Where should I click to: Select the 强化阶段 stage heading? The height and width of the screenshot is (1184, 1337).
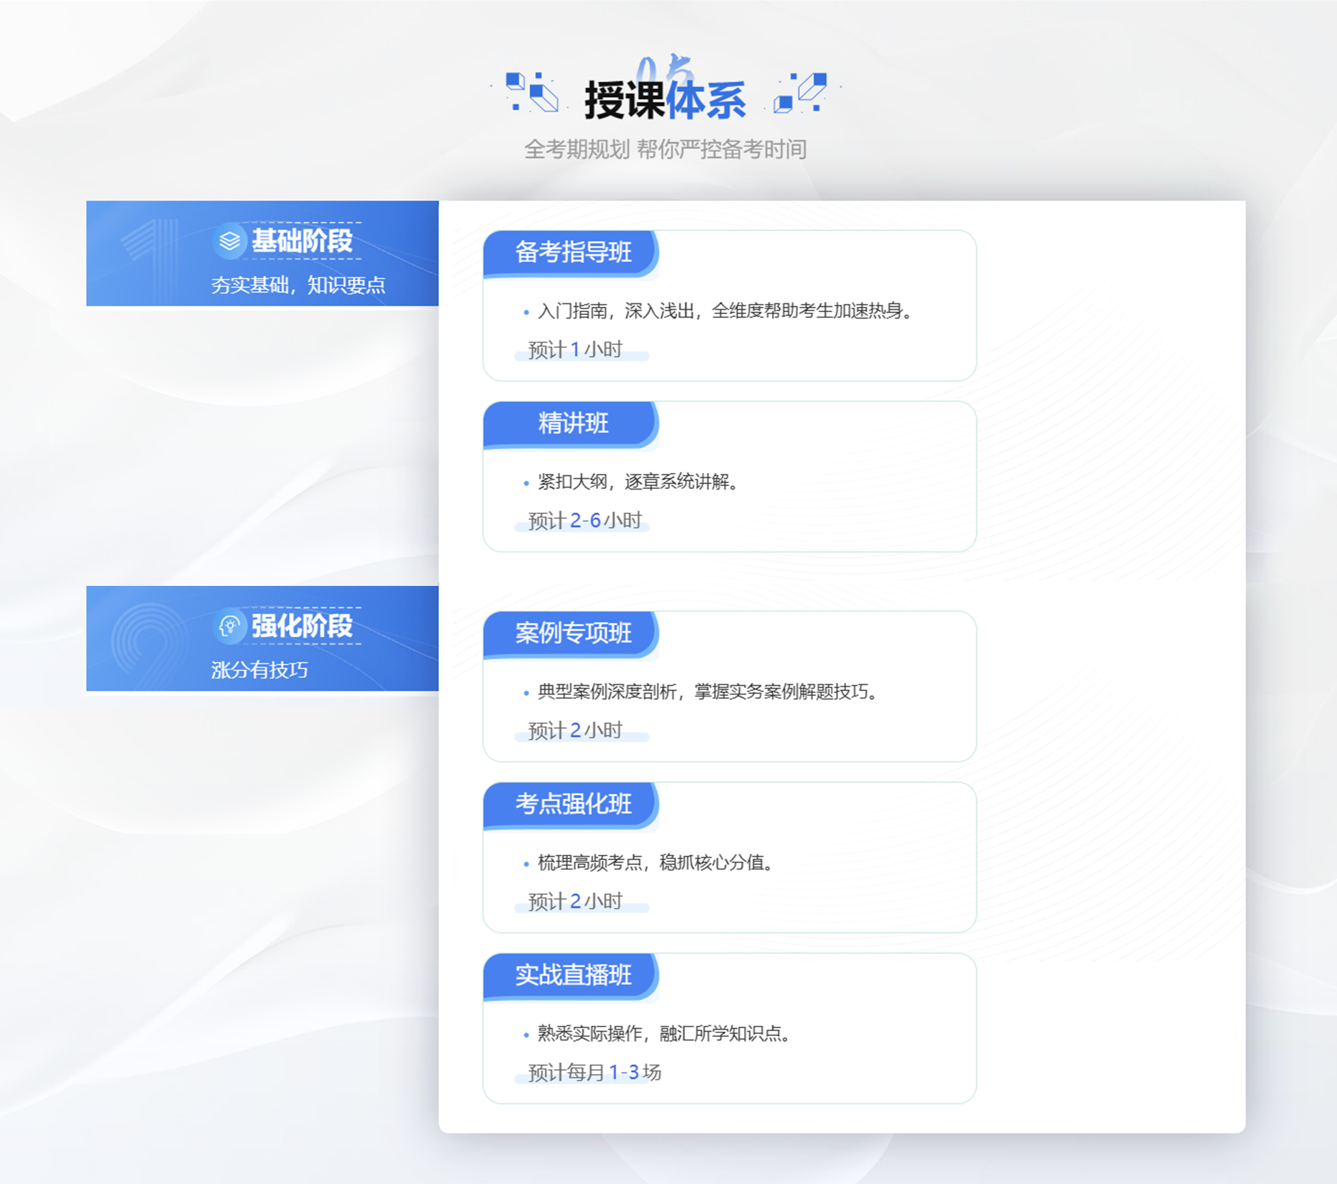click(302, 626)
